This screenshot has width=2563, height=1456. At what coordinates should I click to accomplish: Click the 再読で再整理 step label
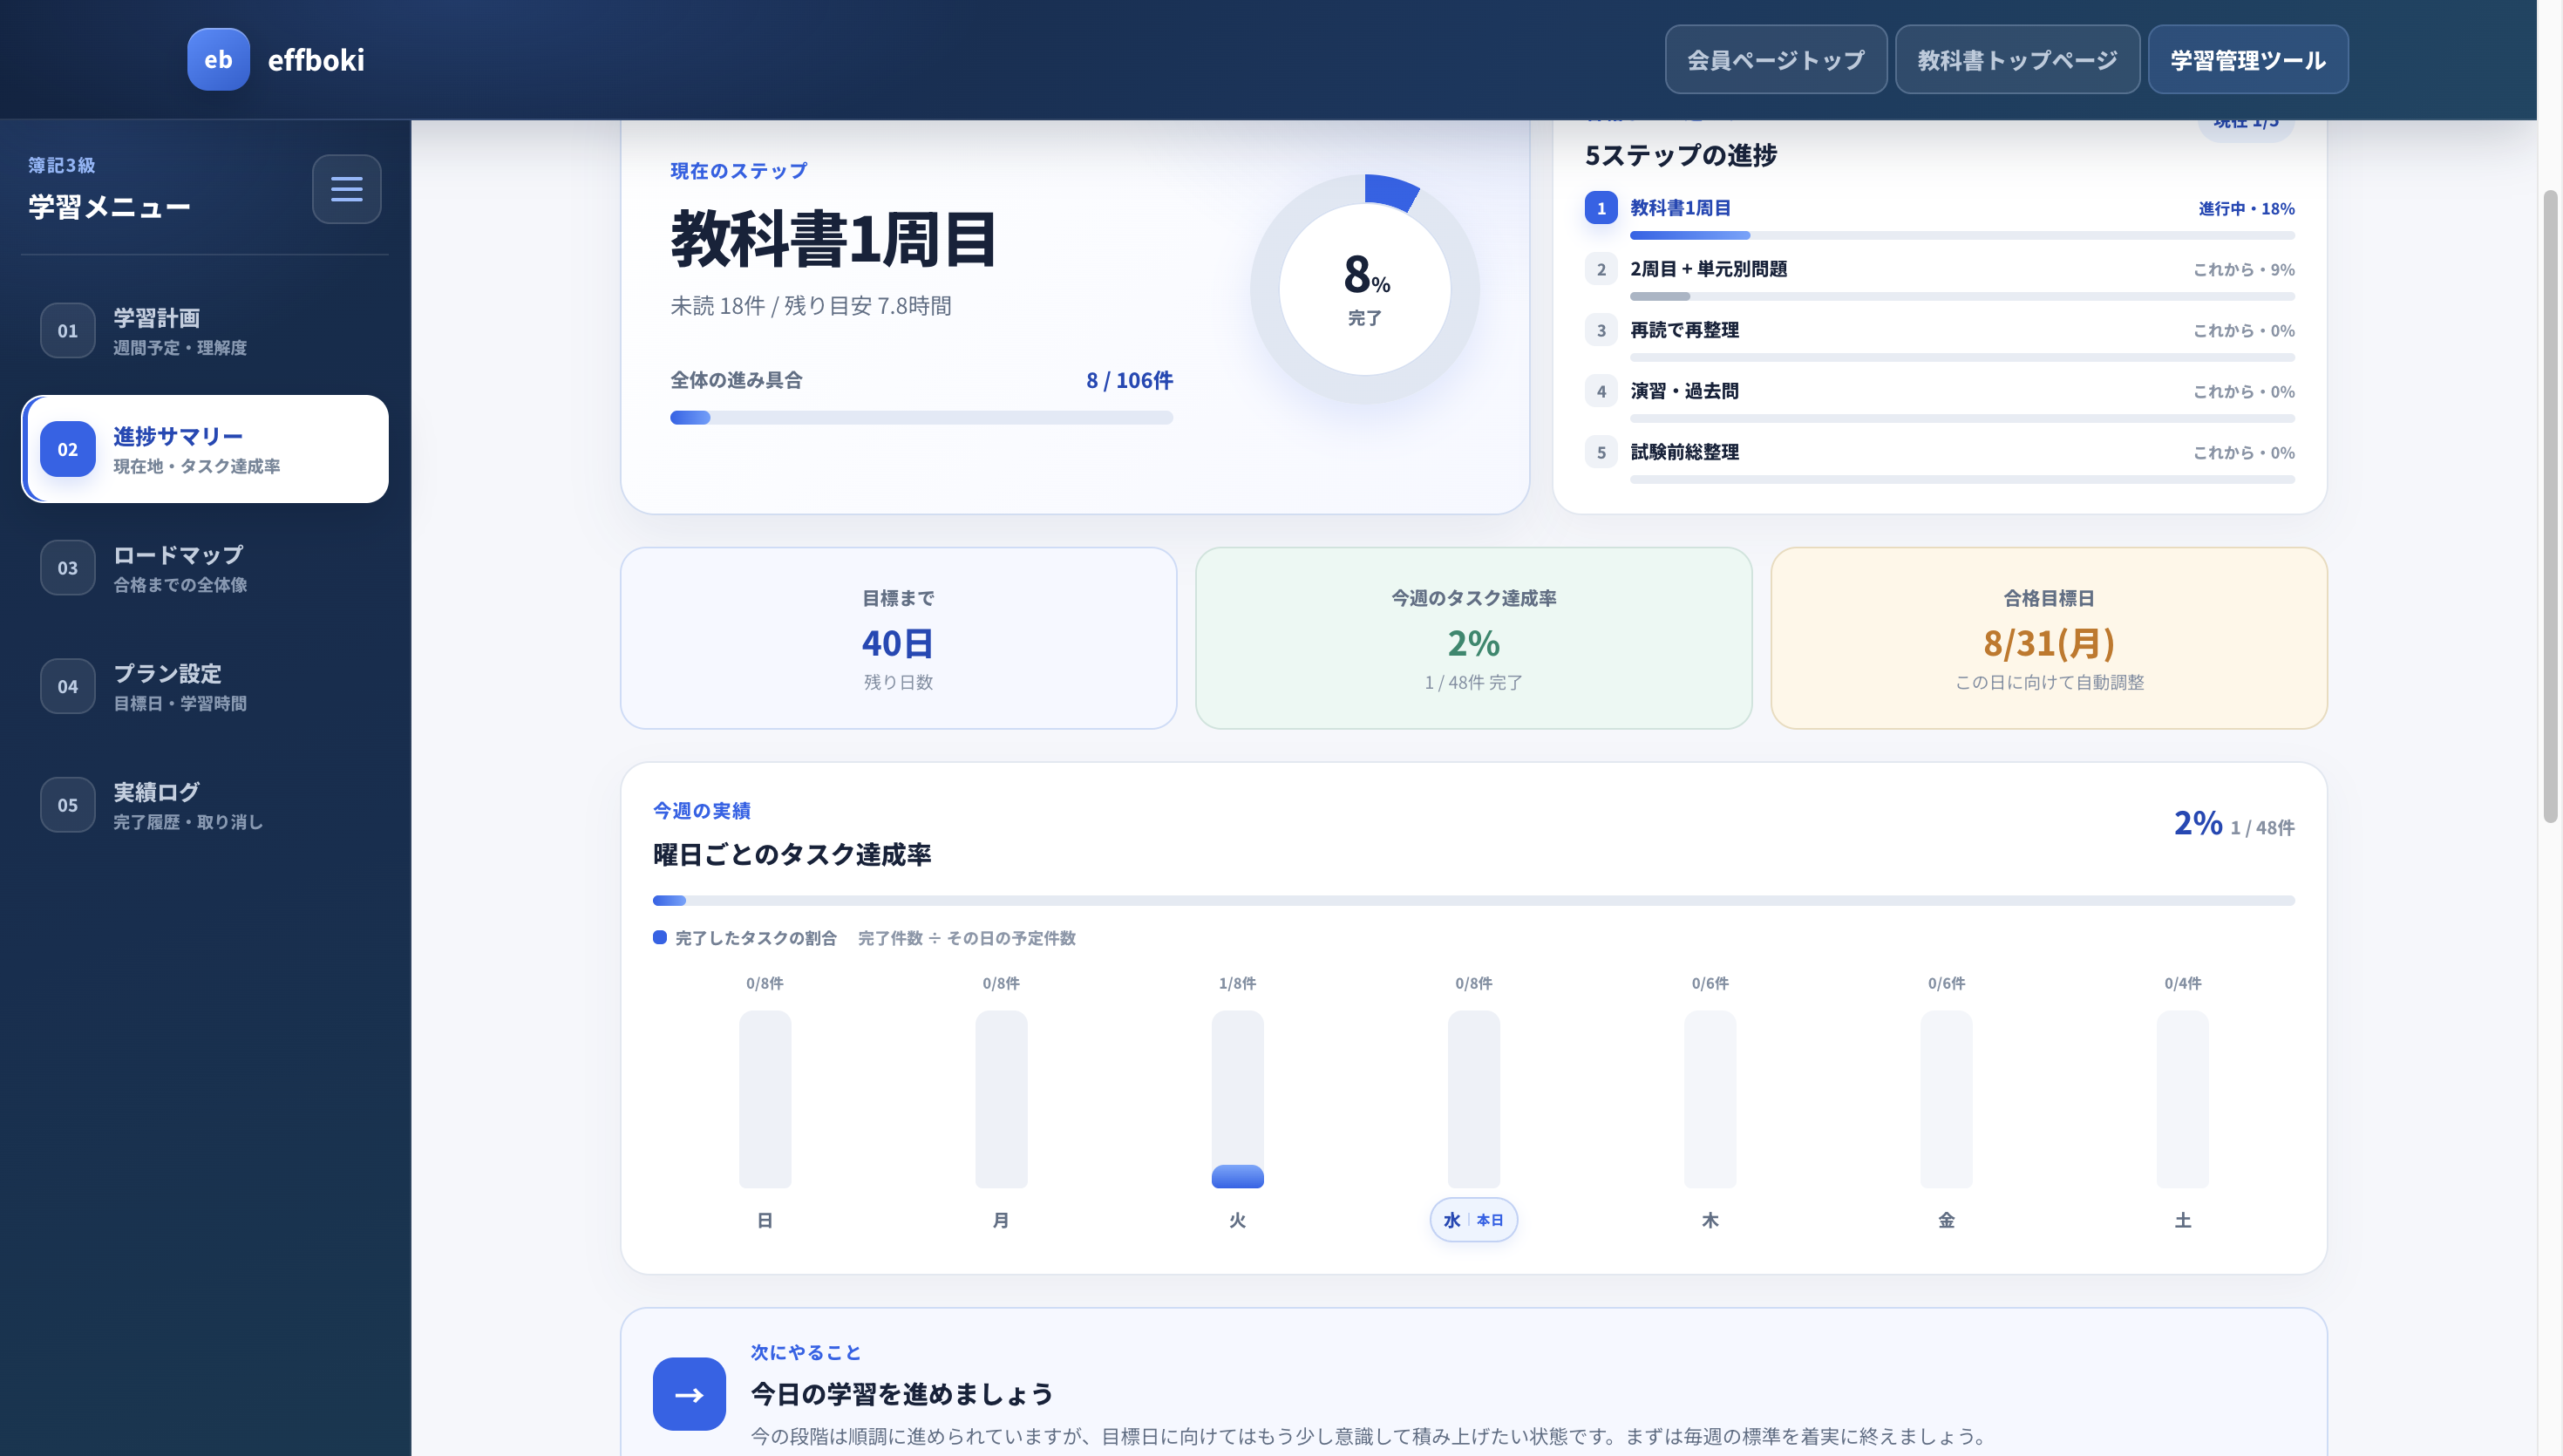coord(1684,330)
